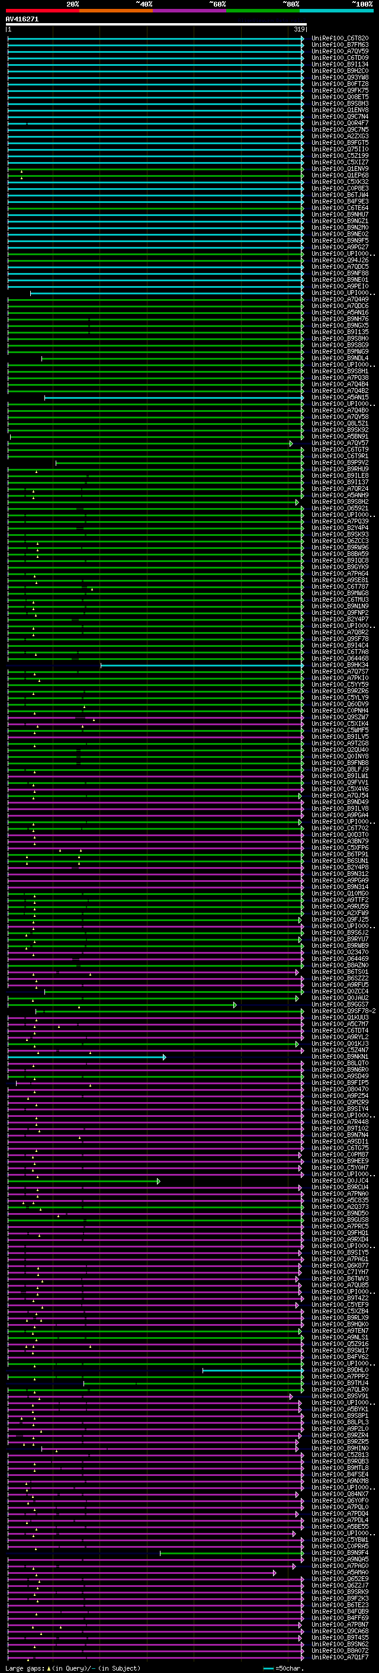The height and width of the screenshot is (1673, 379).
Task: Select hit label UniRef100_A9PG27
Action: [x=340, y=247]
